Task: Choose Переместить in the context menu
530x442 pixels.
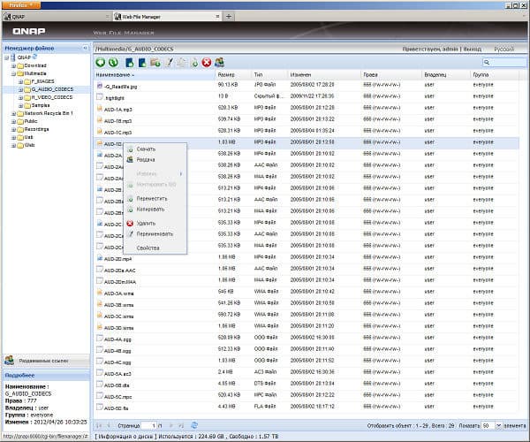Action: tap(155, 199)
